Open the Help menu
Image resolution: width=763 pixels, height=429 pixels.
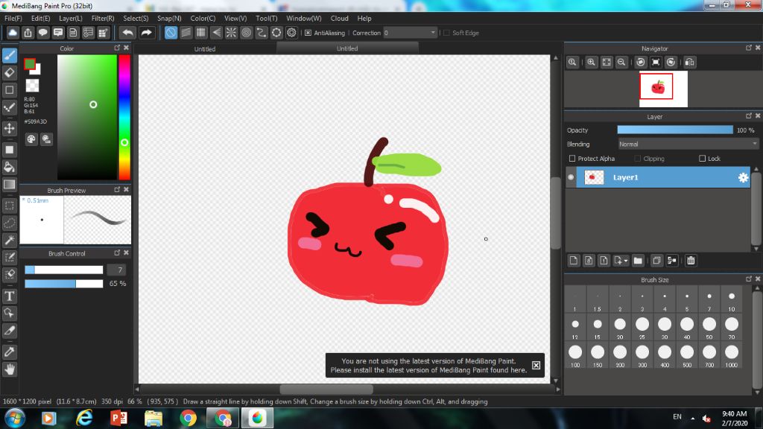(x=364, y=19)
